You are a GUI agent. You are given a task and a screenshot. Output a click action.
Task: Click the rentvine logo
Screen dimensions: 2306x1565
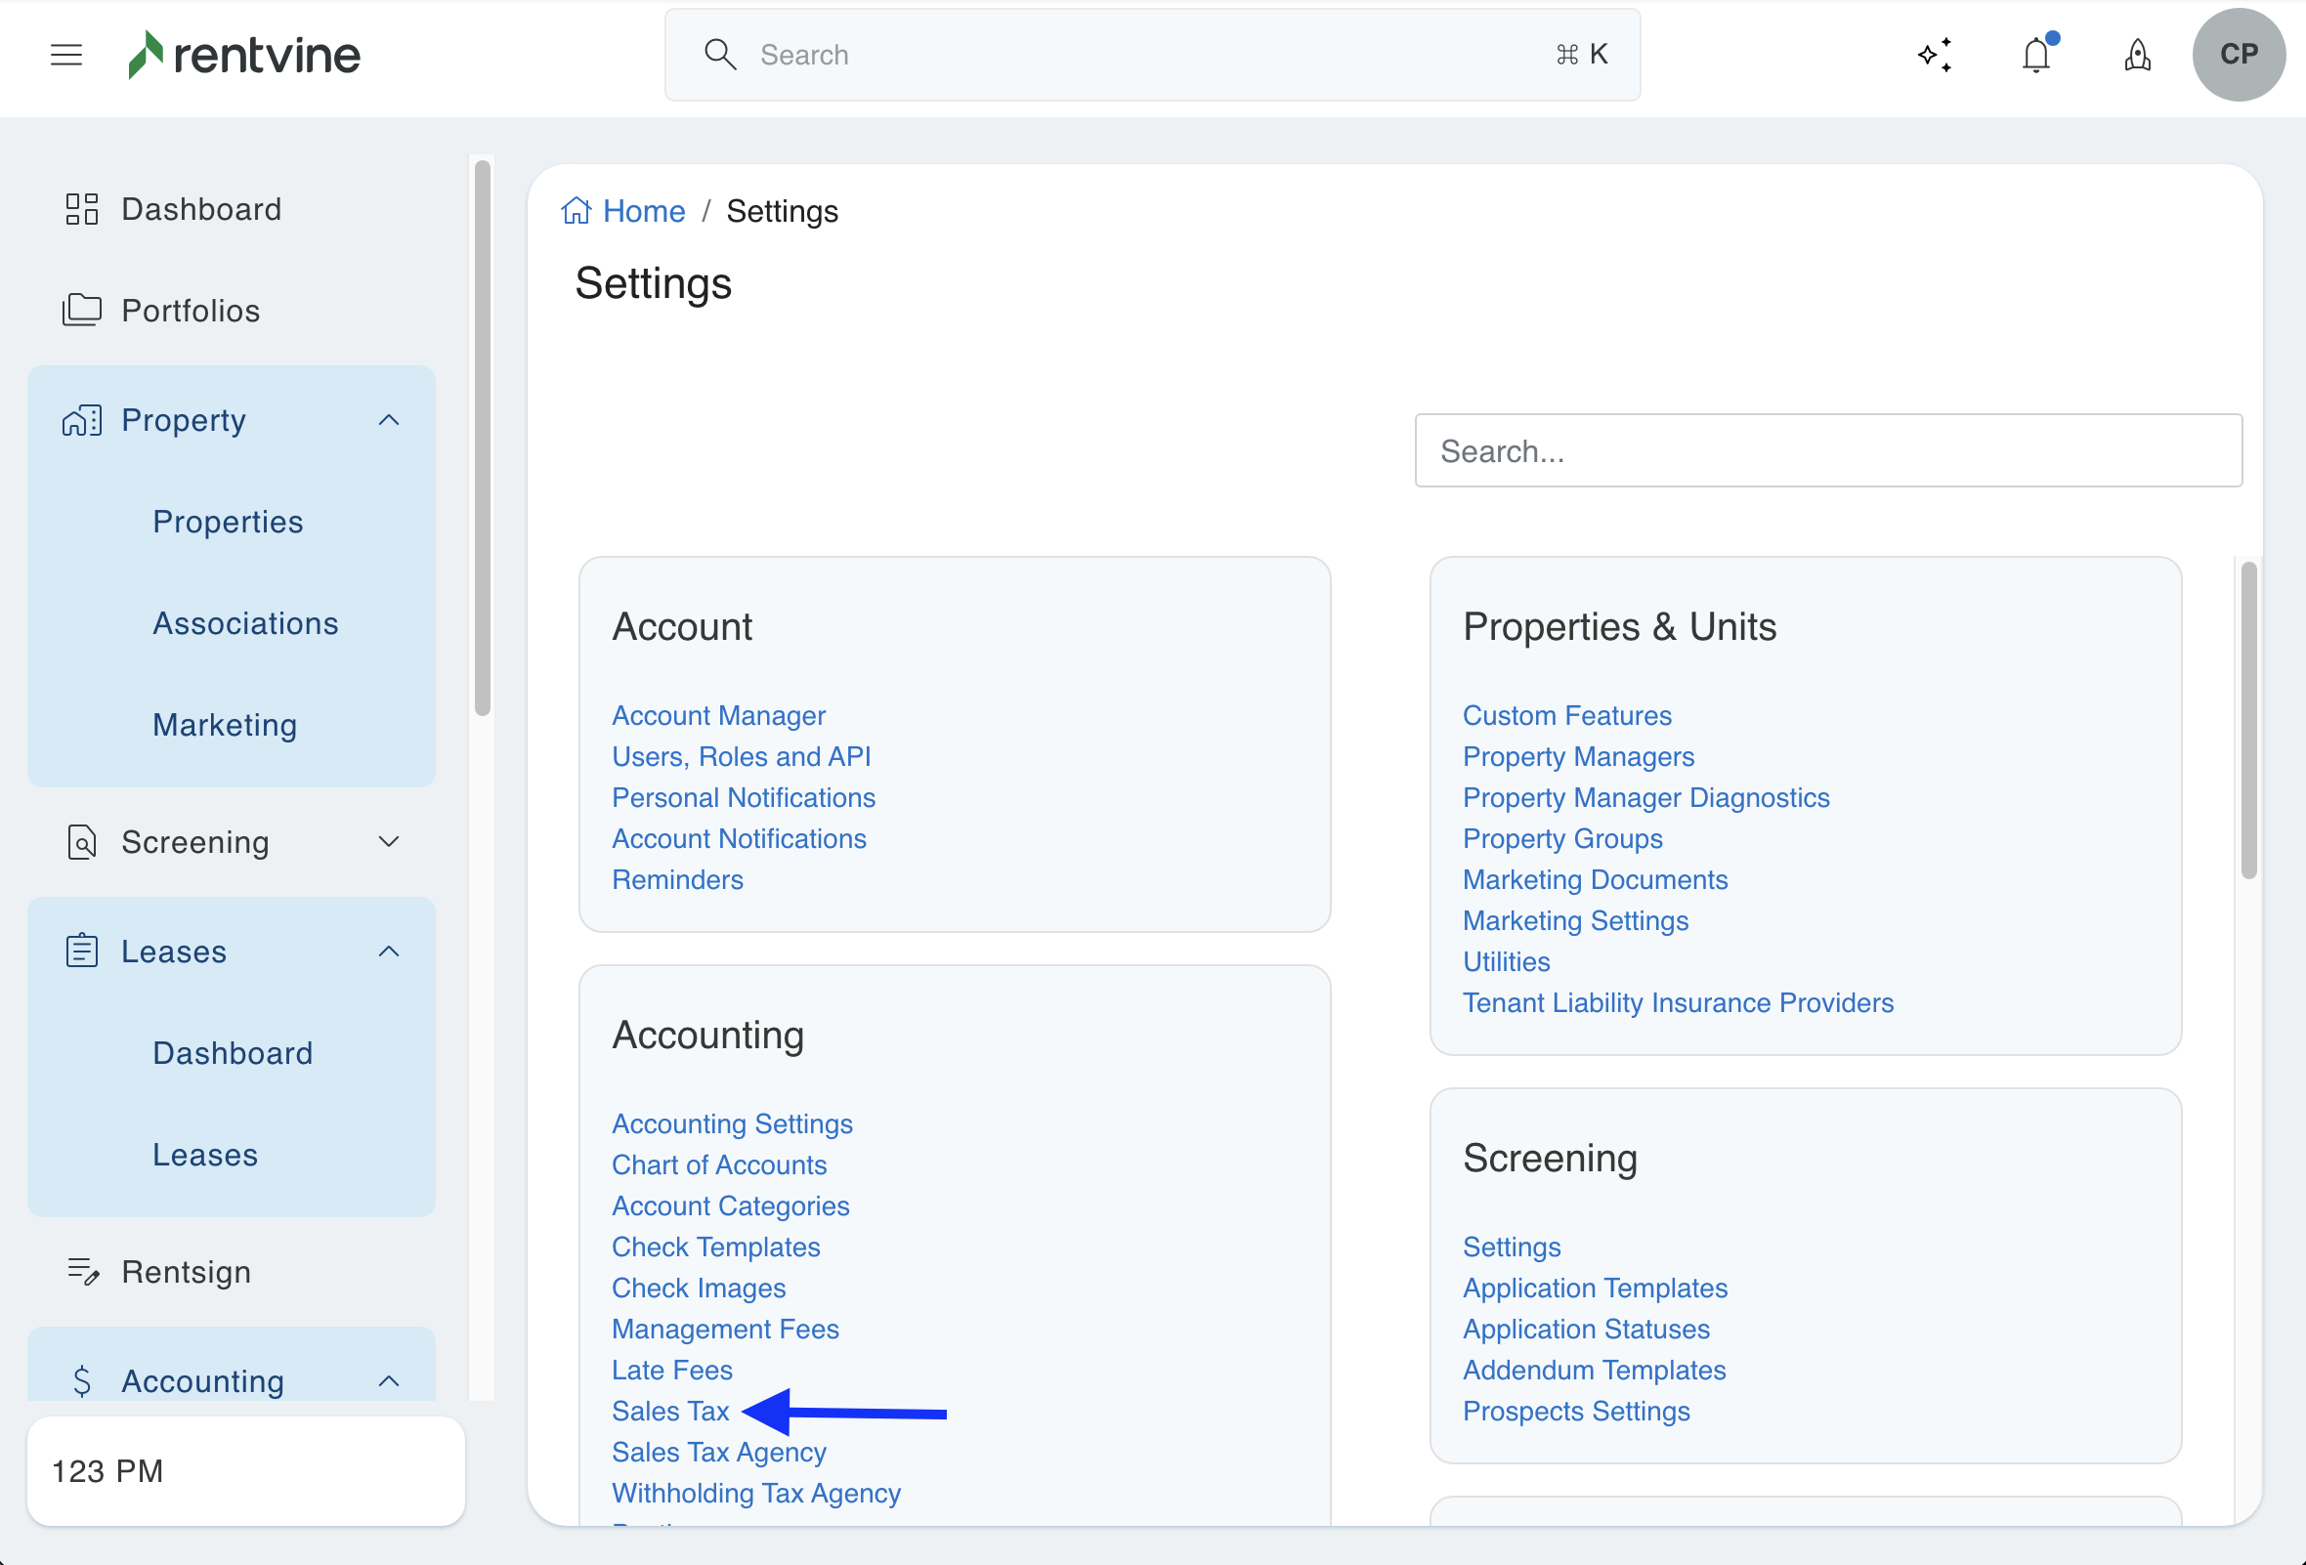click(x=245, y=55)
